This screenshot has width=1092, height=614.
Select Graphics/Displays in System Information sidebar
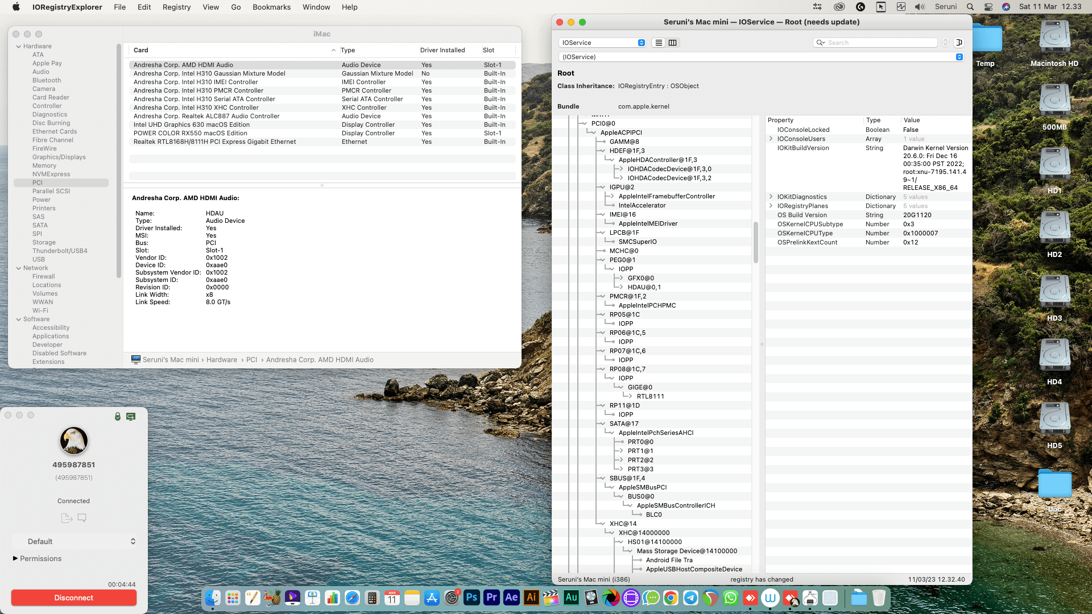[59, 157]
